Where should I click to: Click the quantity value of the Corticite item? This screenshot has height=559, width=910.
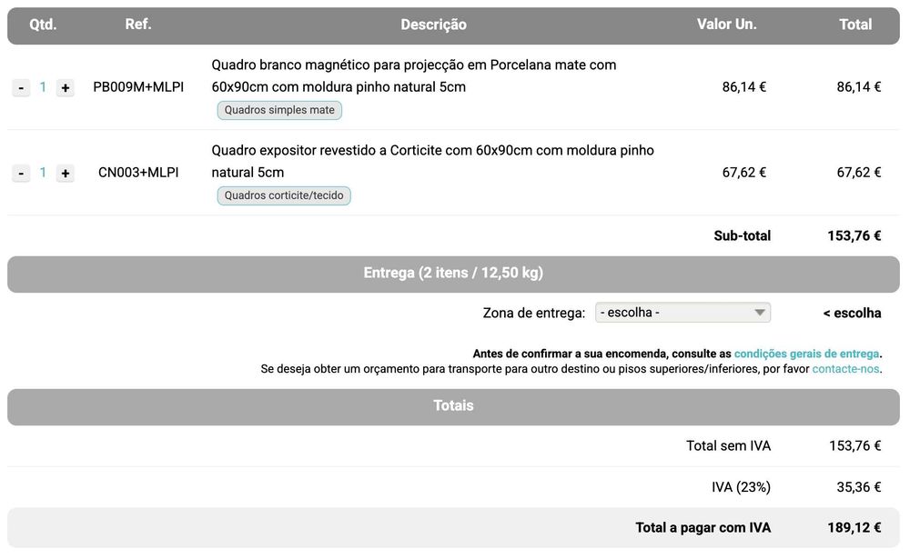tap(43, 172)
